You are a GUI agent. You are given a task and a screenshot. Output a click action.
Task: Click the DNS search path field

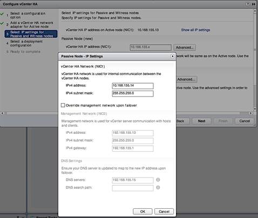coord(133,188)
